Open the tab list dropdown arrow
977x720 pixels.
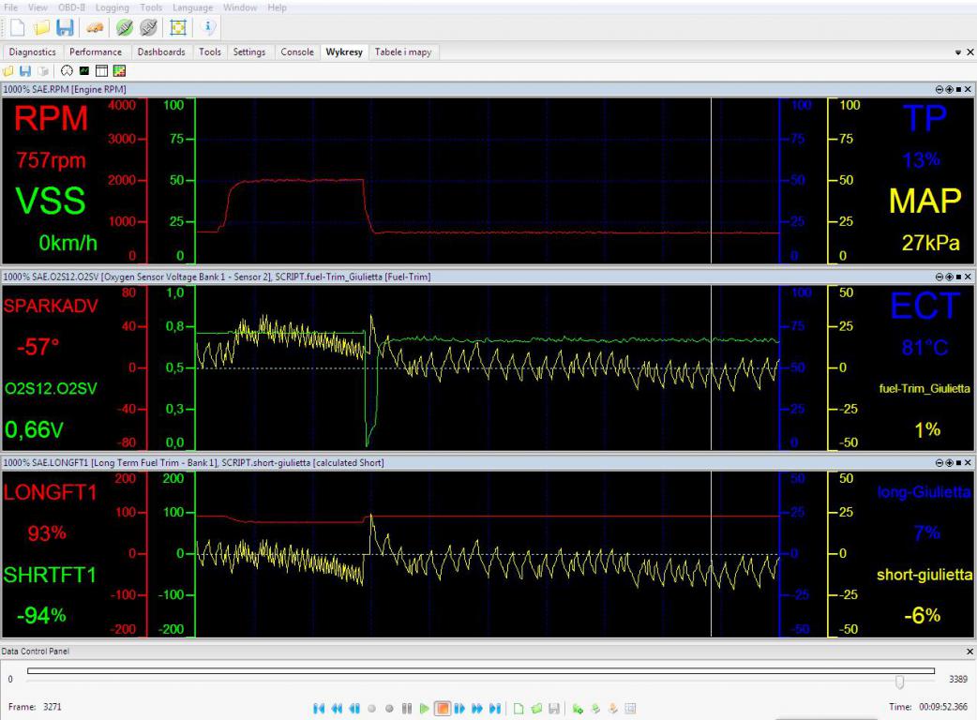(957, 52)
